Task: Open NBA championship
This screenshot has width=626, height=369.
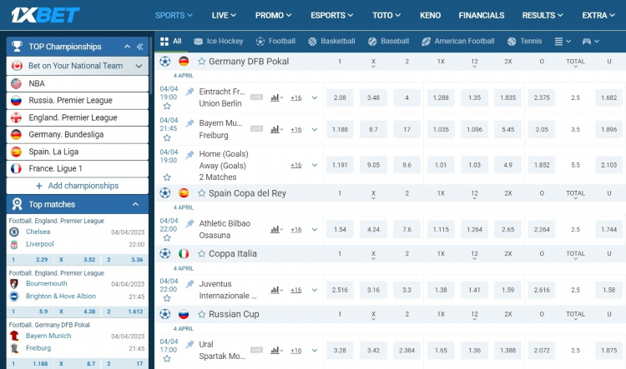Action: 78,83
